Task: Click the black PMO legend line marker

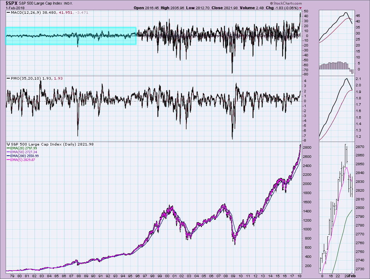Action: [8, 78]
